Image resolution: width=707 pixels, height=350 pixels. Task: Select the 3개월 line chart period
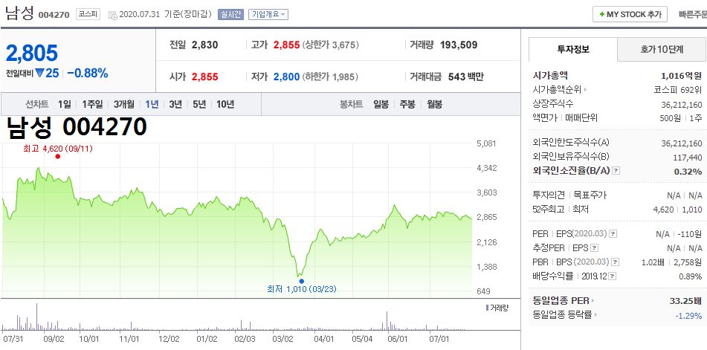[x=124, y=105]
